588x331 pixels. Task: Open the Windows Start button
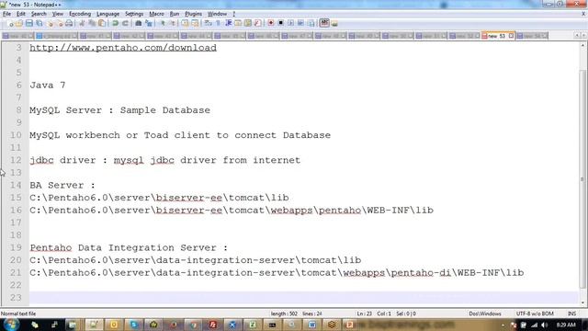tap(11, 325)
